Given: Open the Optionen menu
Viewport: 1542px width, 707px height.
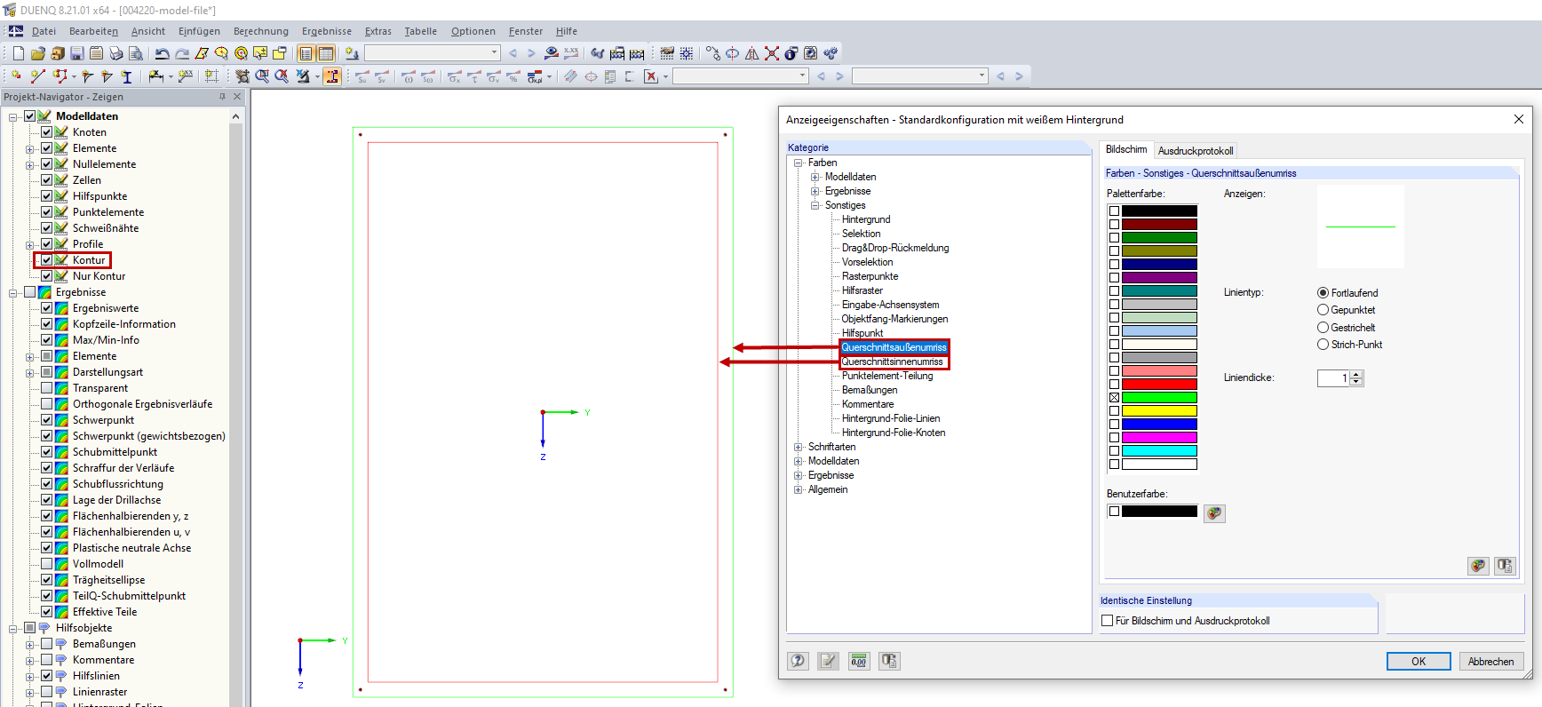Looking at the screenshot, I should tap(473, 31).
